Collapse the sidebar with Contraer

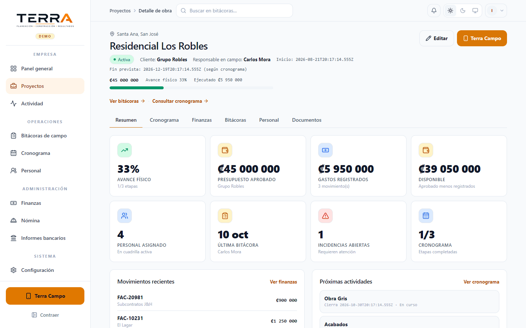[45, 315]
